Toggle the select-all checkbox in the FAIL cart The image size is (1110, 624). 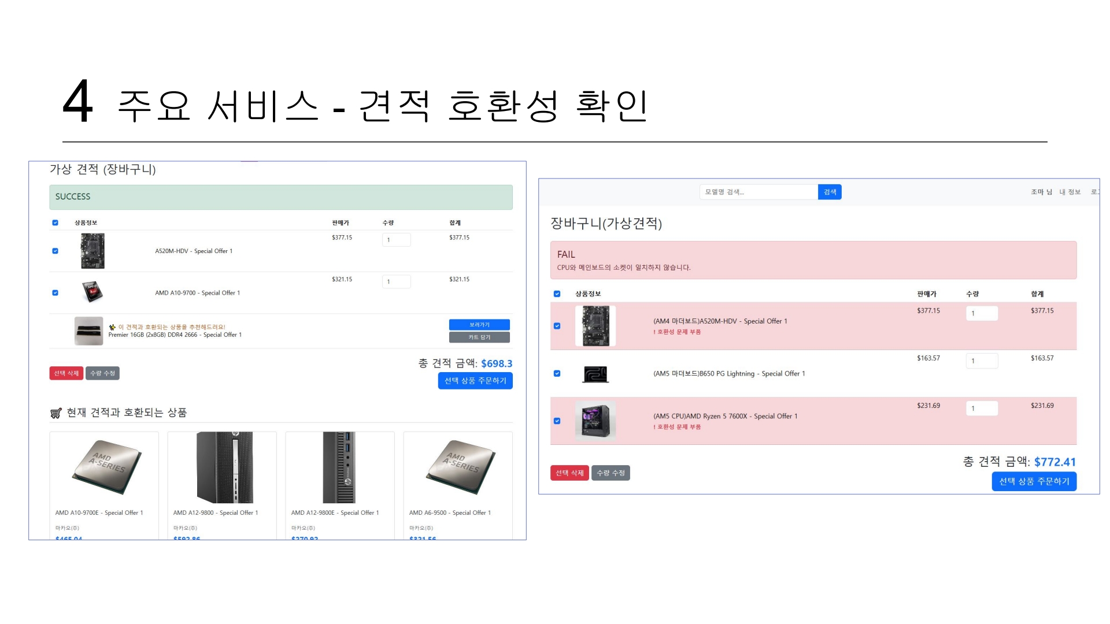[x=557, y=294]
